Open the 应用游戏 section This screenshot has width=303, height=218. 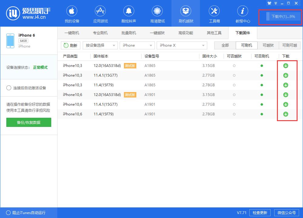pos(100,13)
